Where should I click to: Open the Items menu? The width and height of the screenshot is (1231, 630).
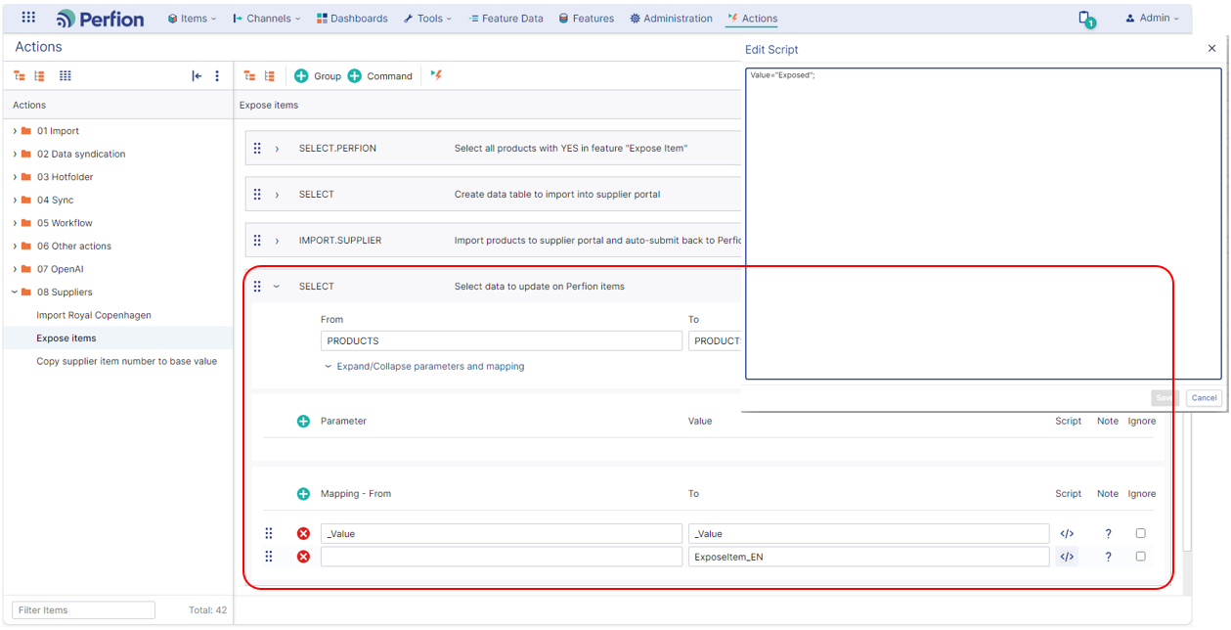click(193, 19)
